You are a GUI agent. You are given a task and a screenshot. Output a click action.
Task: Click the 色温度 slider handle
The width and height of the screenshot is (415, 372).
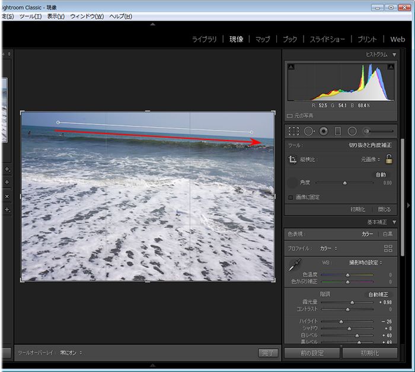pos(348,275)
